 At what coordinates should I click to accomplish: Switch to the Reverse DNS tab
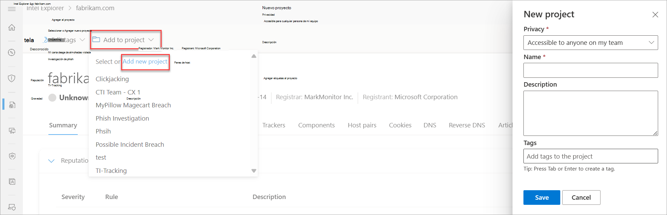tap(467, 125)
